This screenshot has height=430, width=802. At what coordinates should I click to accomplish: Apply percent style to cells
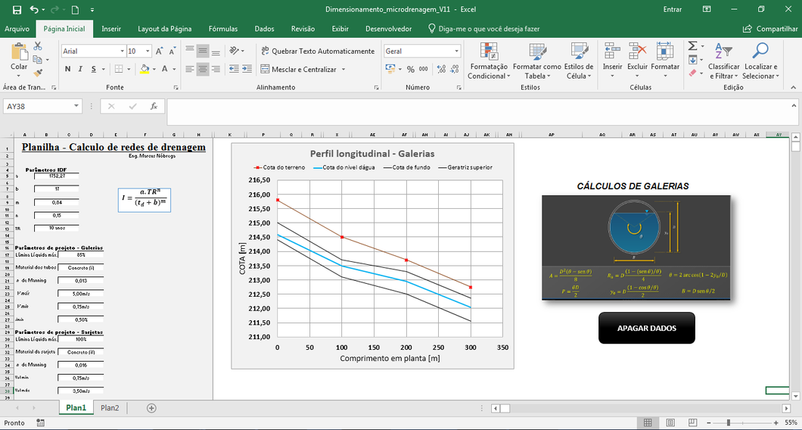click(411, 69)
